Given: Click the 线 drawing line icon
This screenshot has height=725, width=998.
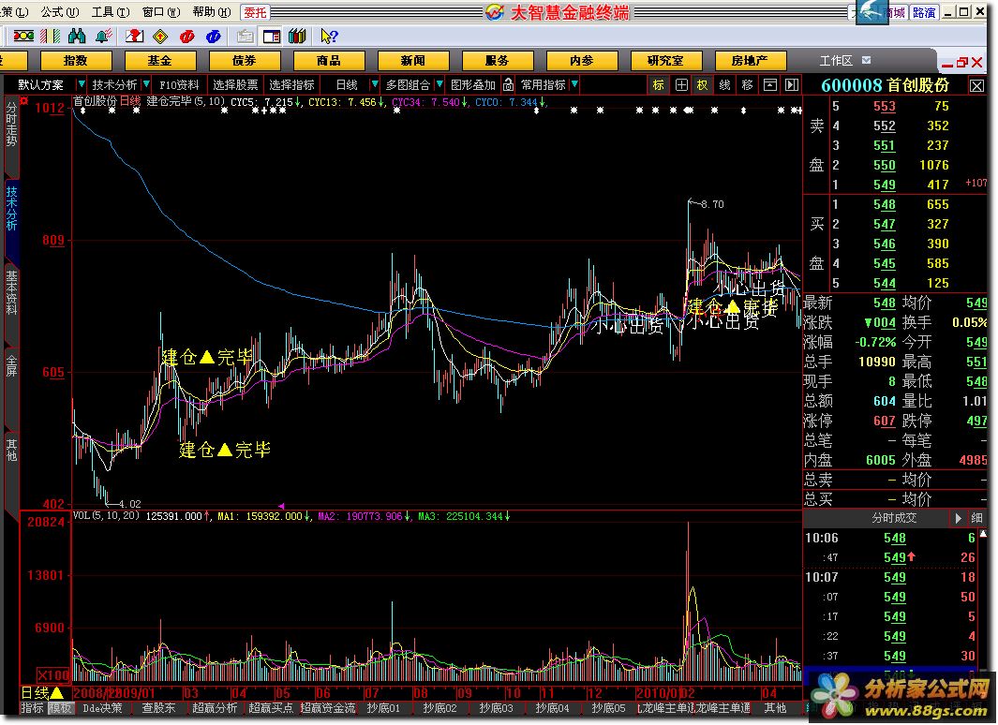Looking at the screenshot, I should [724, 84].
